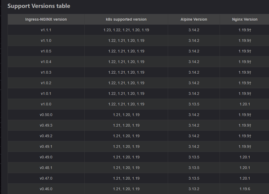Click the Nginx 1.19.6 cell
Viewport: 269px width, 194px height.
(244, 189)
